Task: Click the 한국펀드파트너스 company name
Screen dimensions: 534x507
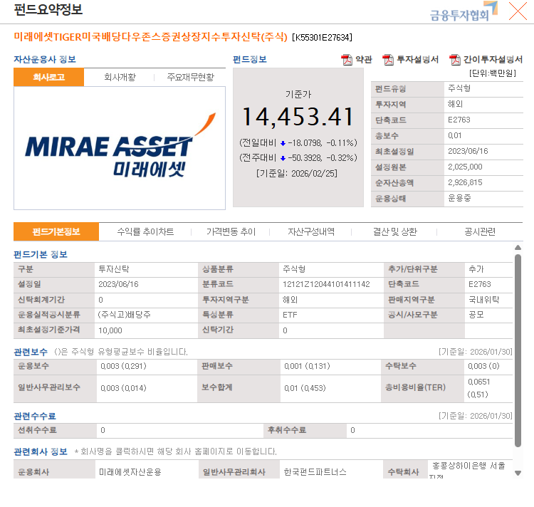Action: coord(315,472)
